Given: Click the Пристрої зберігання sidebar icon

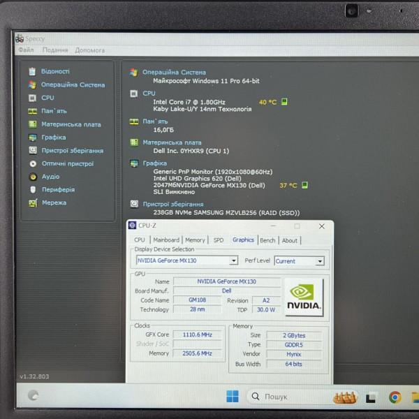Looking at the screenshot, I should click(x=33, y=150).
